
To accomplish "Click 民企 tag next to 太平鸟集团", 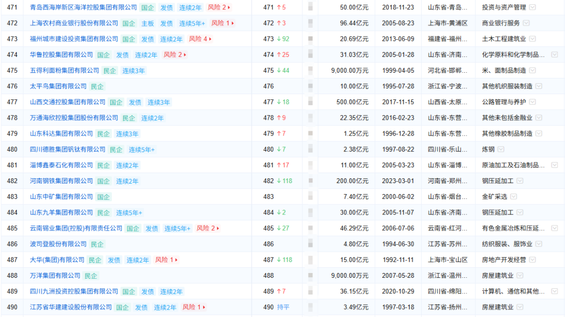I will 97,86.
